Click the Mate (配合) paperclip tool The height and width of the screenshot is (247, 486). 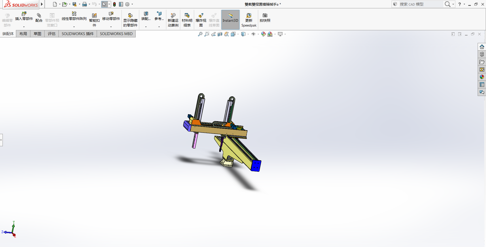coord(39,18)
